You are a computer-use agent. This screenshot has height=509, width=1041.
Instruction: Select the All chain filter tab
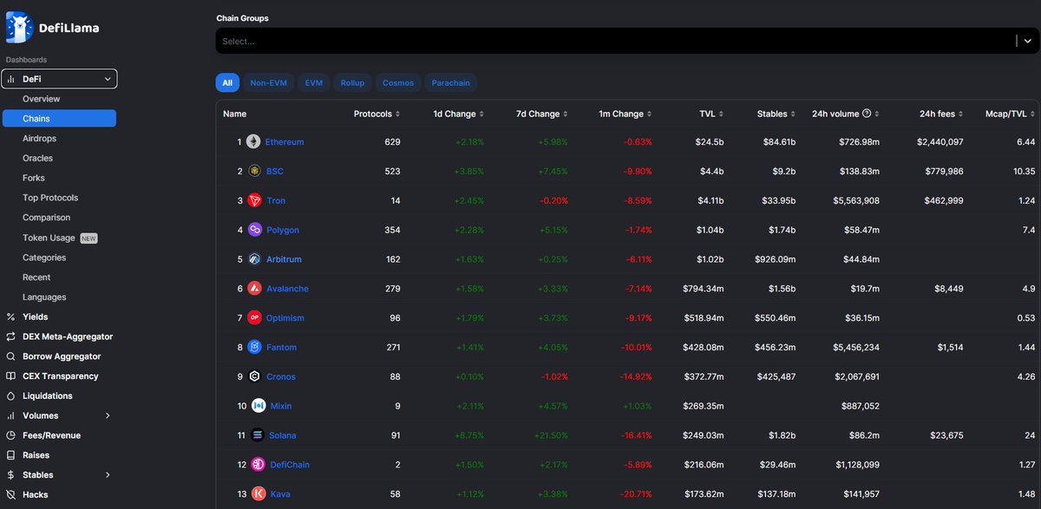point(227,82)
